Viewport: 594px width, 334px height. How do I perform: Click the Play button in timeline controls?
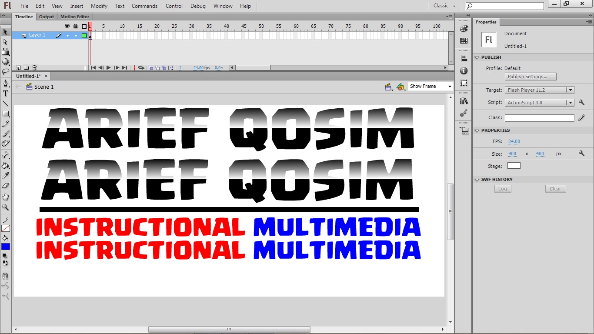tap(109, 68)
